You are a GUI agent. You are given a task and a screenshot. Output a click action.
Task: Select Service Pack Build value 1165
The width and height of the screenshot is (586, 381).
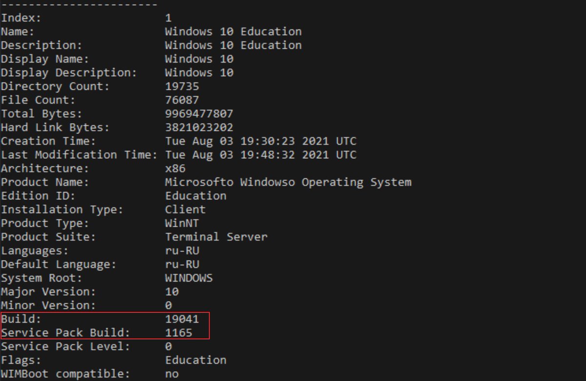click(x=179, y=333)
